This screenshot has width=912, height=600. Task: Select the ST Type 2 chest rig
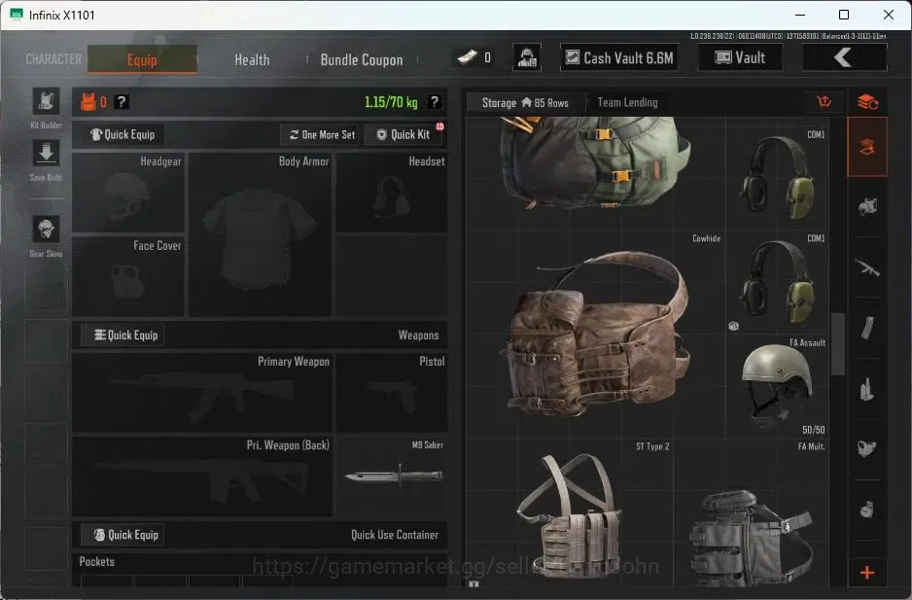(x=570, y=513)
